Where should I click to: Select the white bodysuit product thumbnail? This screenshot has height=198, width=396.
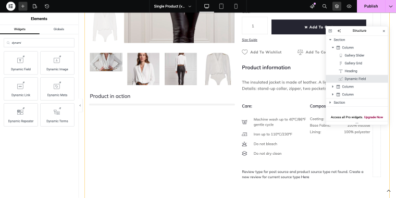[218, 69]
